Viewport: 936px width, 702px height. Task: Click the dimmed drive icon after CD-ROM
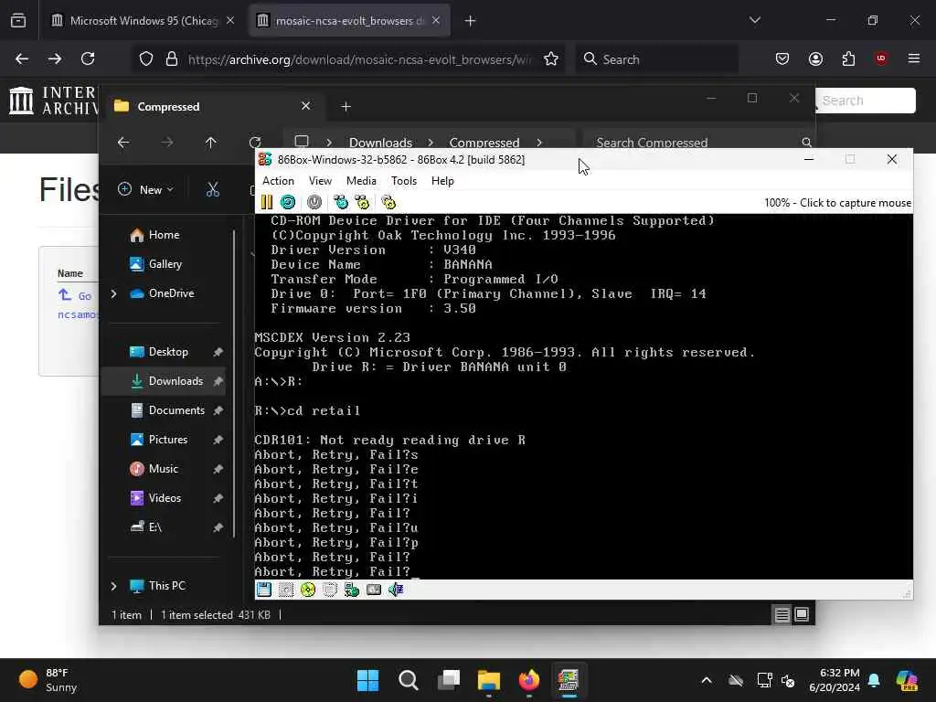pos(329,590)
